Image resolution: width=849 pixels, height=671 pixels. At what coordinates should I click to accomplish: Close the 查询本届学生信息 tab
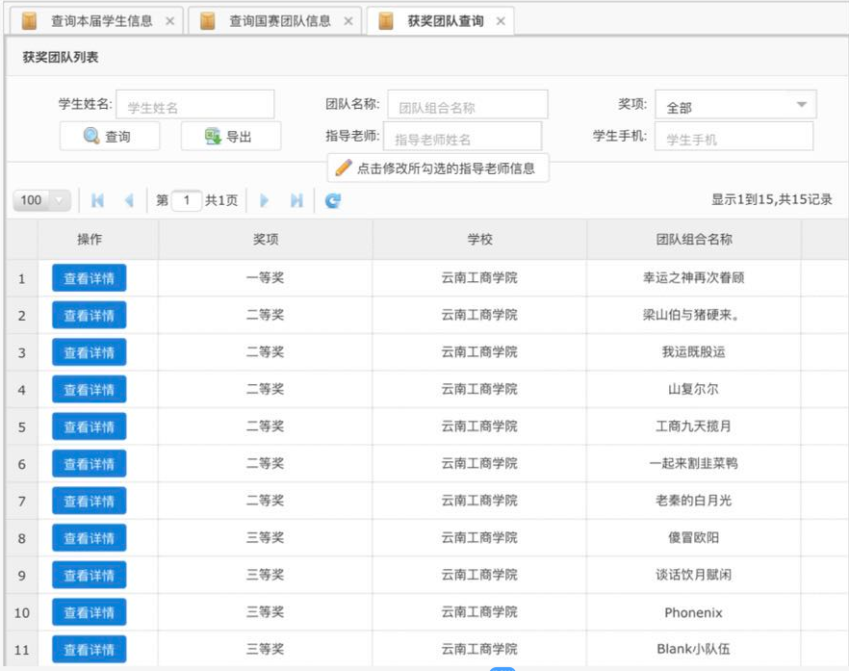click(170, 21)
